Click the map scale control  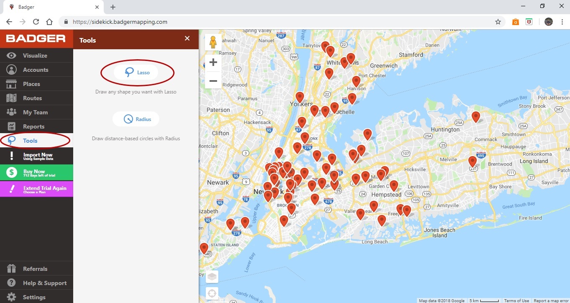pos(484,300)
